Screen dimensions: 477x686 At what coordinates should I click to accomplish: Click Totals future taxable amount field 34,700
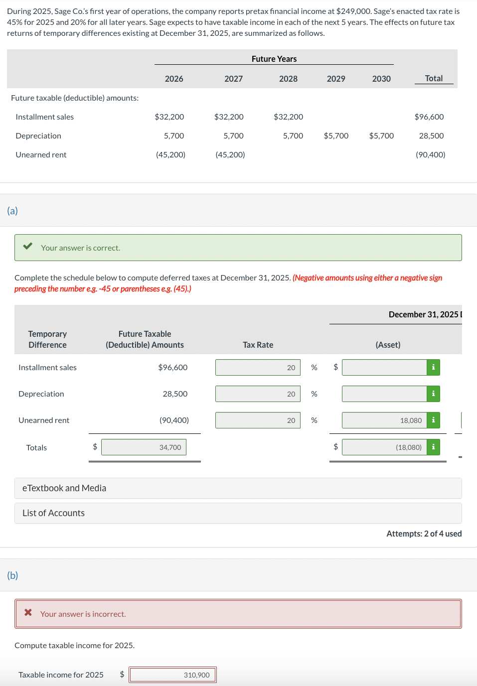(144, 447)
